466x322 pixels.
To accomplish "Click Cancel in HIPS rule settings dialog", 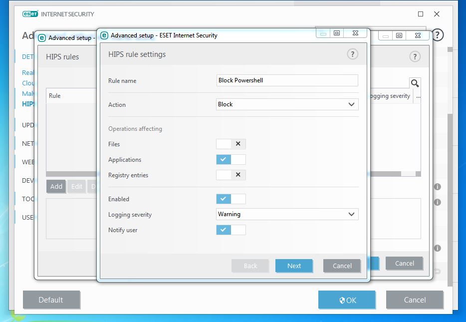I will pos(342,266).
